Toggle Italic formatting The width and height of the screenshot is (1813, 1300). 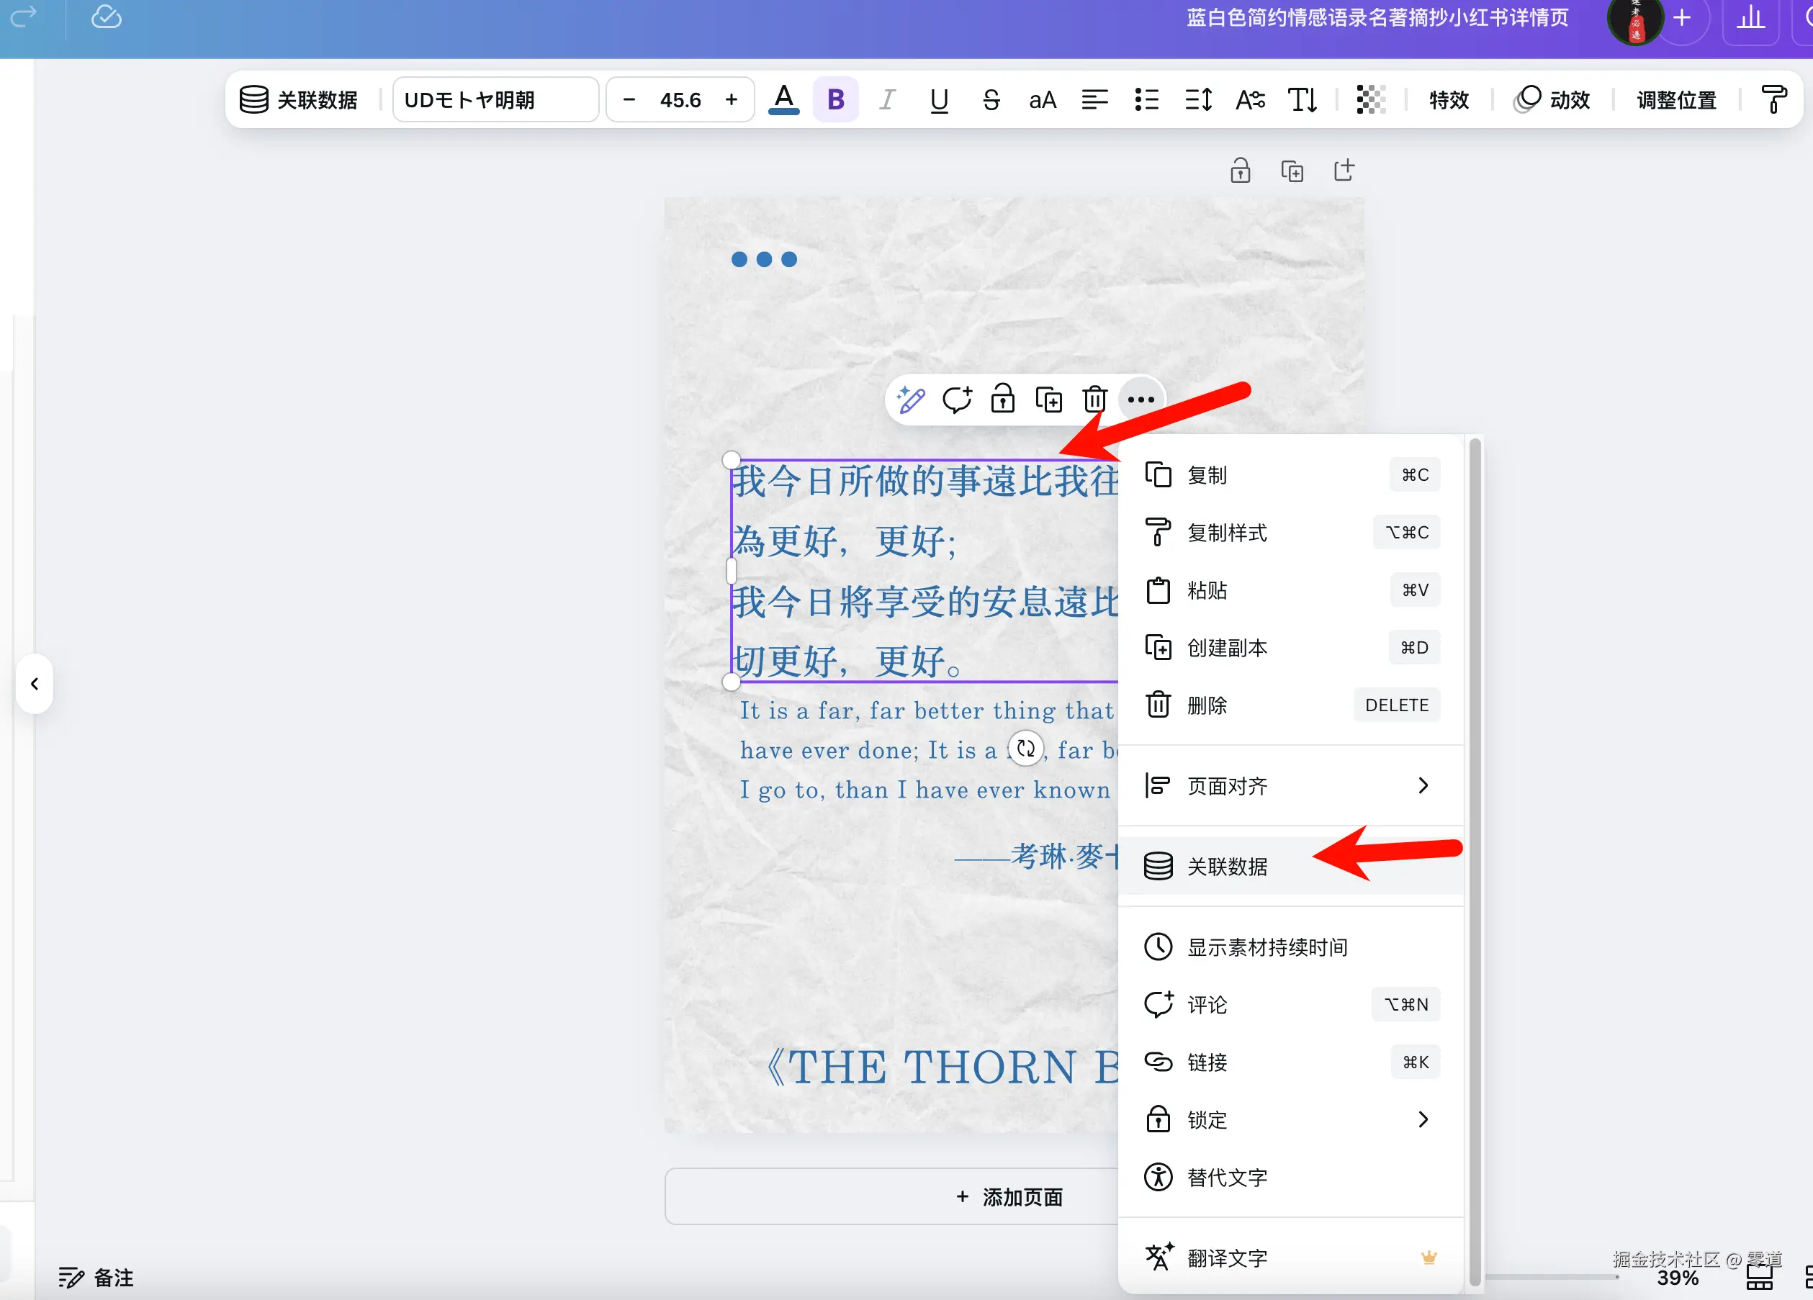coord(886,100)
